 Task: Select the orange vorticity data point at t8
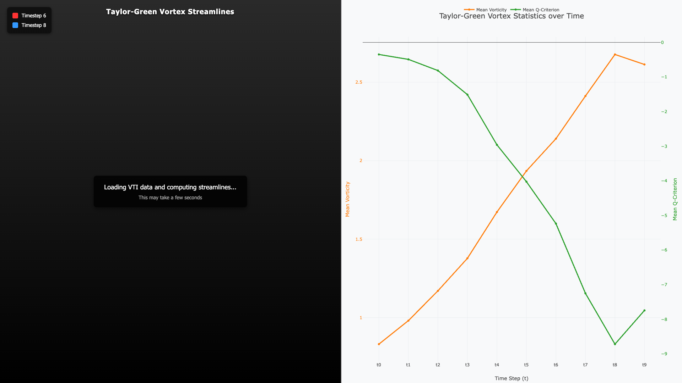coord(615,55)
